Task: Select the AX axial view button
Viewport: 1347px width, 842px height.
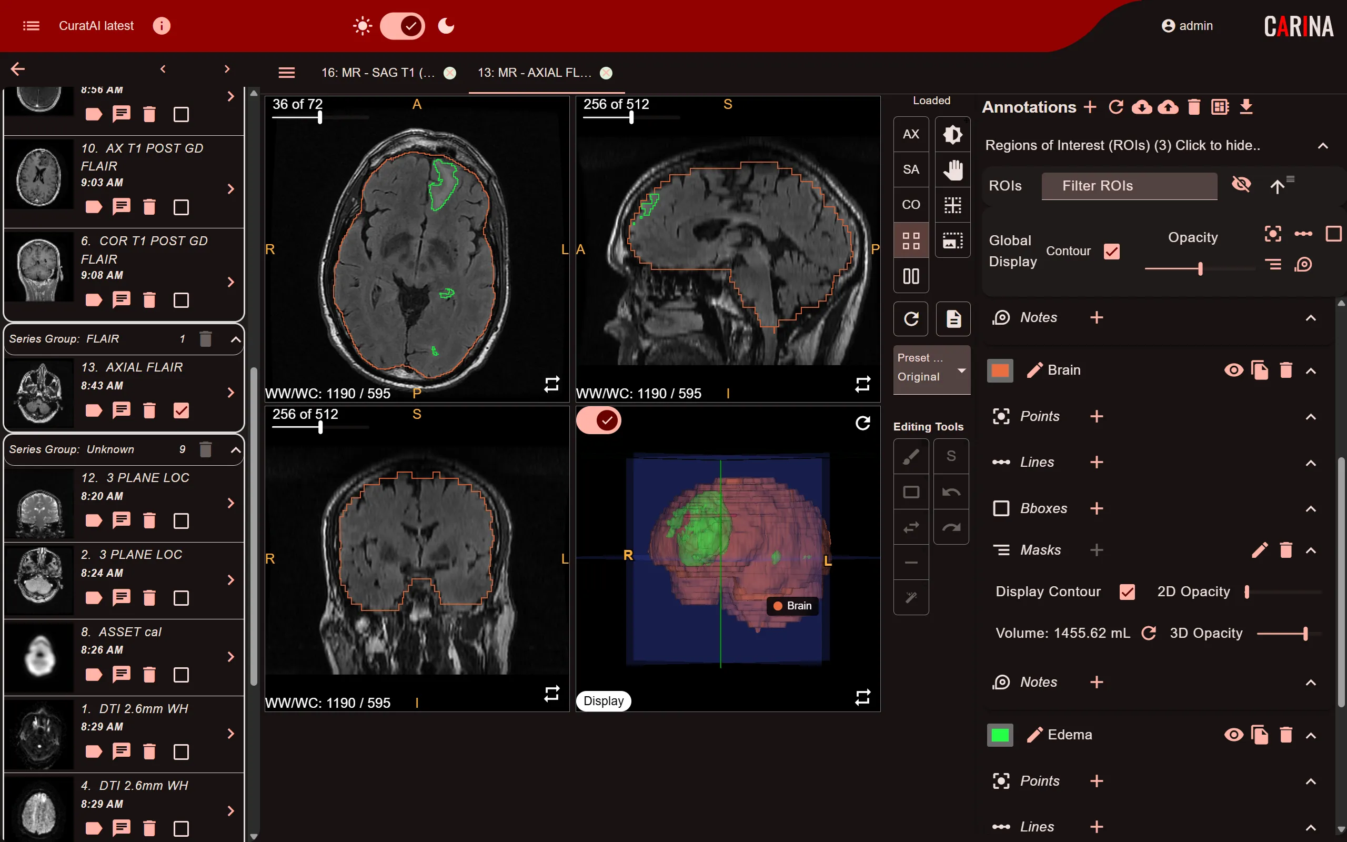Action: (911, 134)
